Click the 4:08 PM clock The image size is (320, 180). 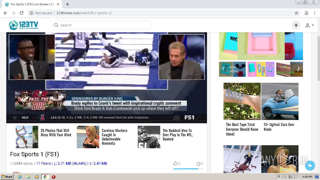307,177
